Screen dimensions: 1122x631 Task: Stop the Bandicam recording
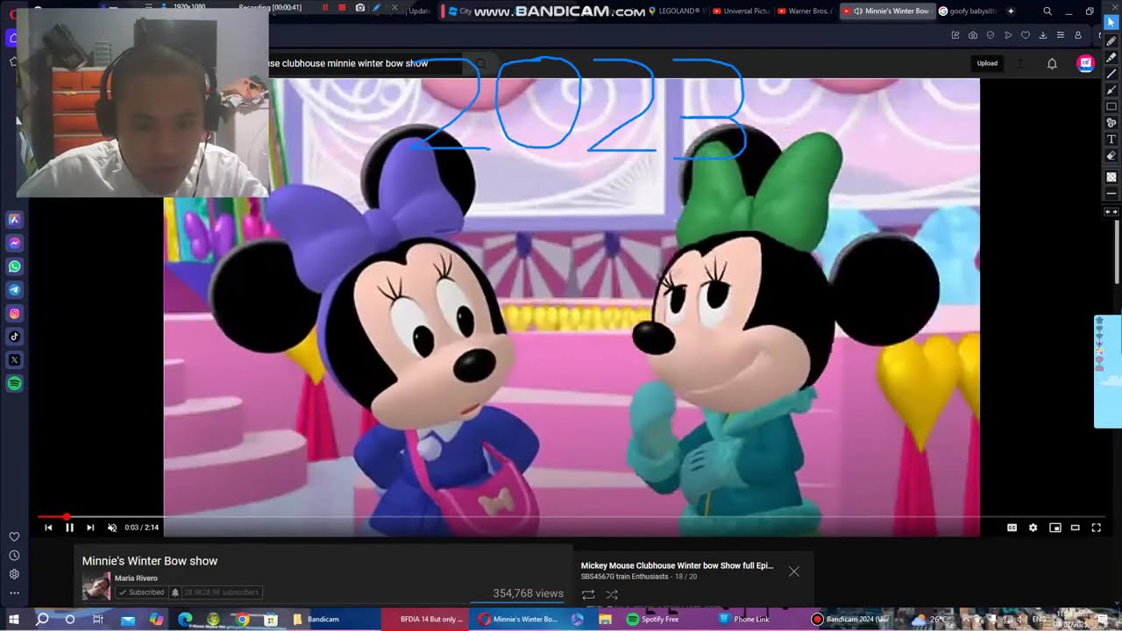pos(342,8)
